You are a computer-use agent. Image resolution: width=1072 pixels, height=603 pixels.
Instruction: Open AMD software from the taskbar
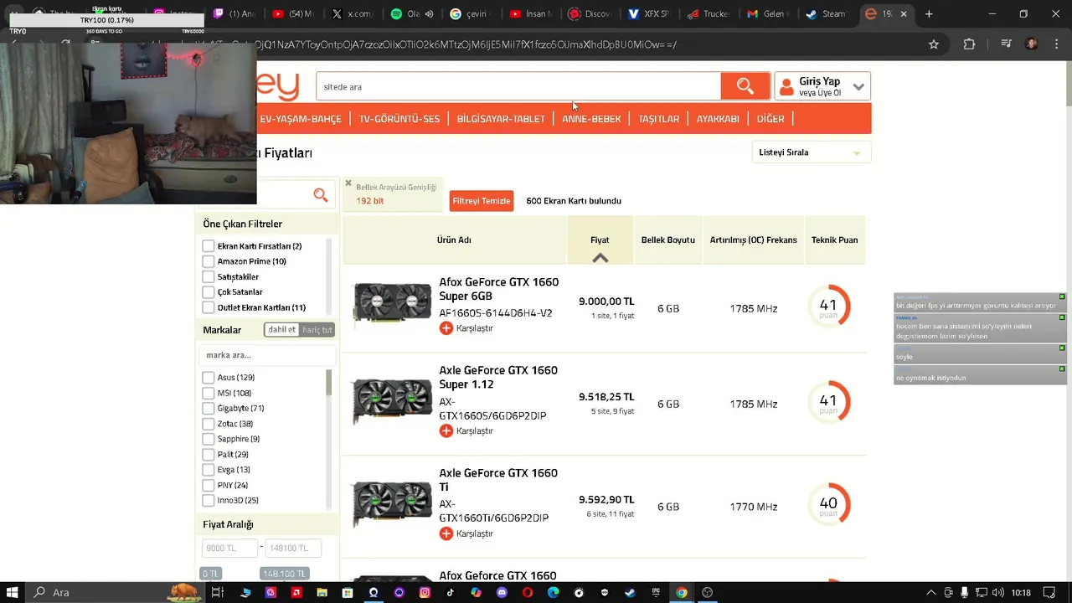click(296, 592)
